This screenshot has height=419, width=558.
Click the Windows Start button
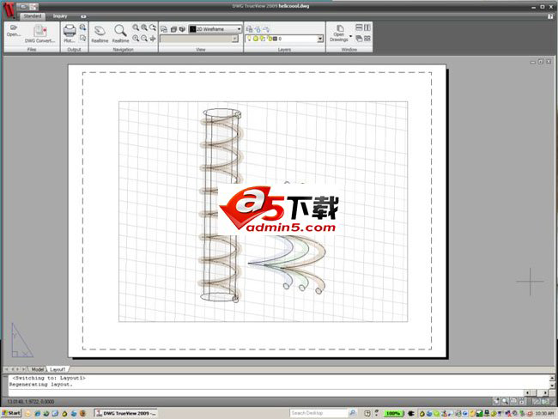click(x=12, y=413)
